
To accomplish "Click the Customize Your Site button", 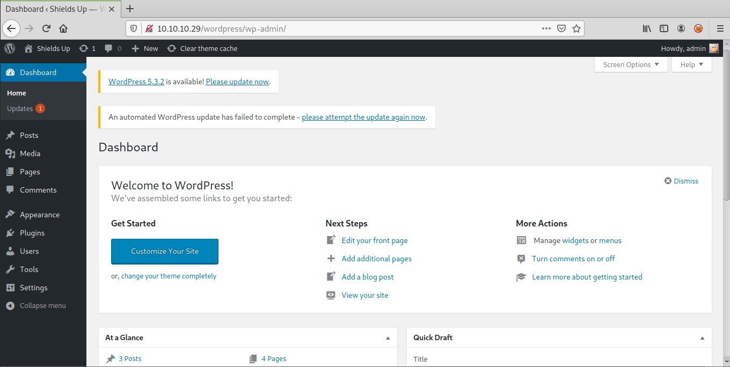I will (165, 251).
